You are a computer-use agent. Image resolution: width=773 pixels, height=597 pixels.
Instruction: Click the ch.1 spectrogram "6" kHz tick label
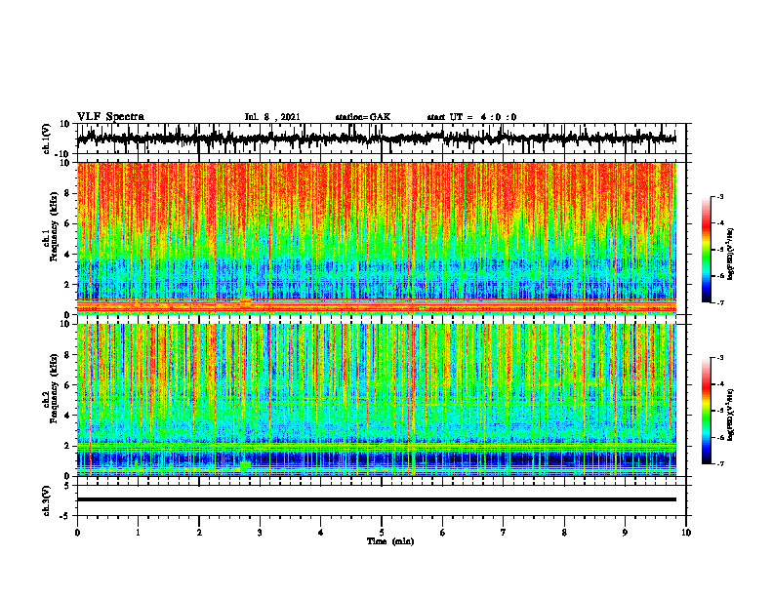67,223
